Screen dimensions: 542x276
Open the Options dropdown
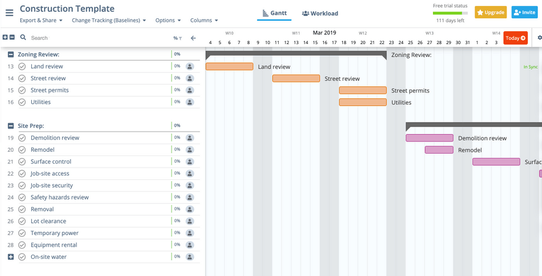coord(168,20)
